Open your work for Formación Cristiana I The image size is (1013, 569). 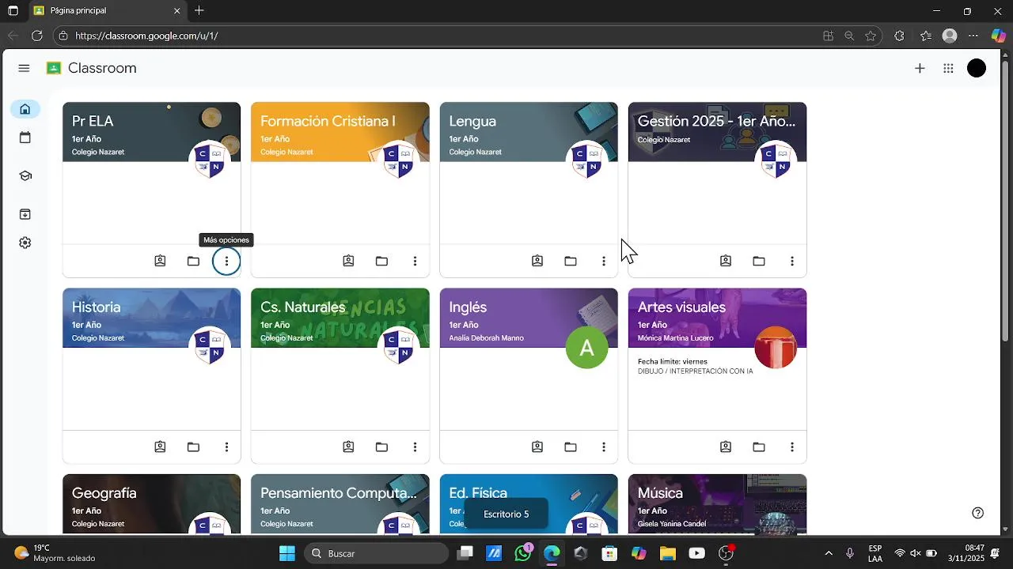pyautogui.click(x=348, y=261)
